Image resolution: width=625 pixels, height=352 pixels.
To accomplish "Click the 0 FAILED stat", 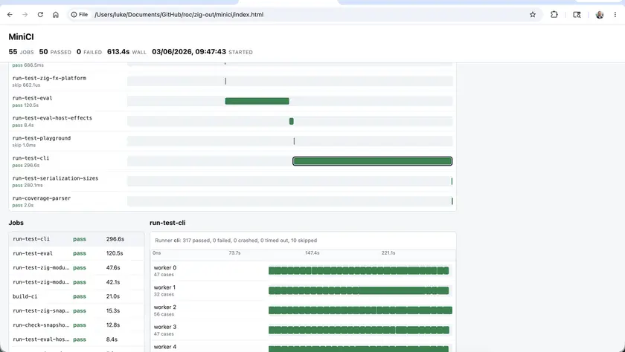I will [x=89, y=52].
